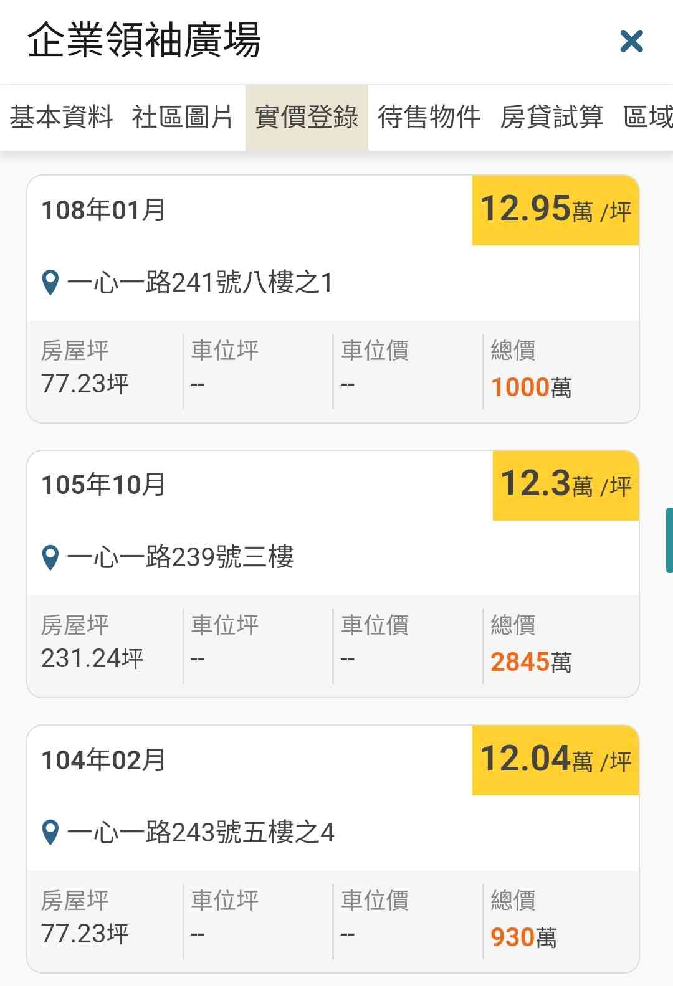Click the 12.04萬/坪 price badge

pyautogui.click(x=555, y=760)
